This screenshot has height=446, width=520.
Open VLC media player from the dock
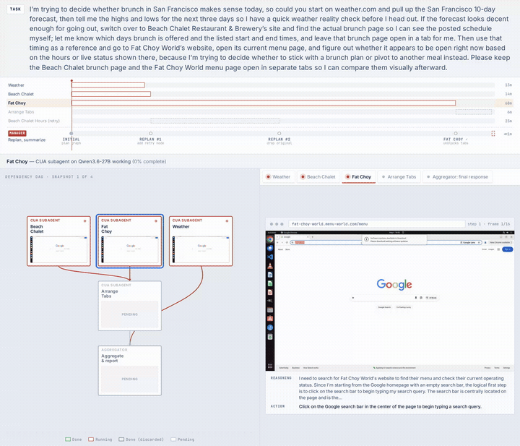(x=270, y=266)
